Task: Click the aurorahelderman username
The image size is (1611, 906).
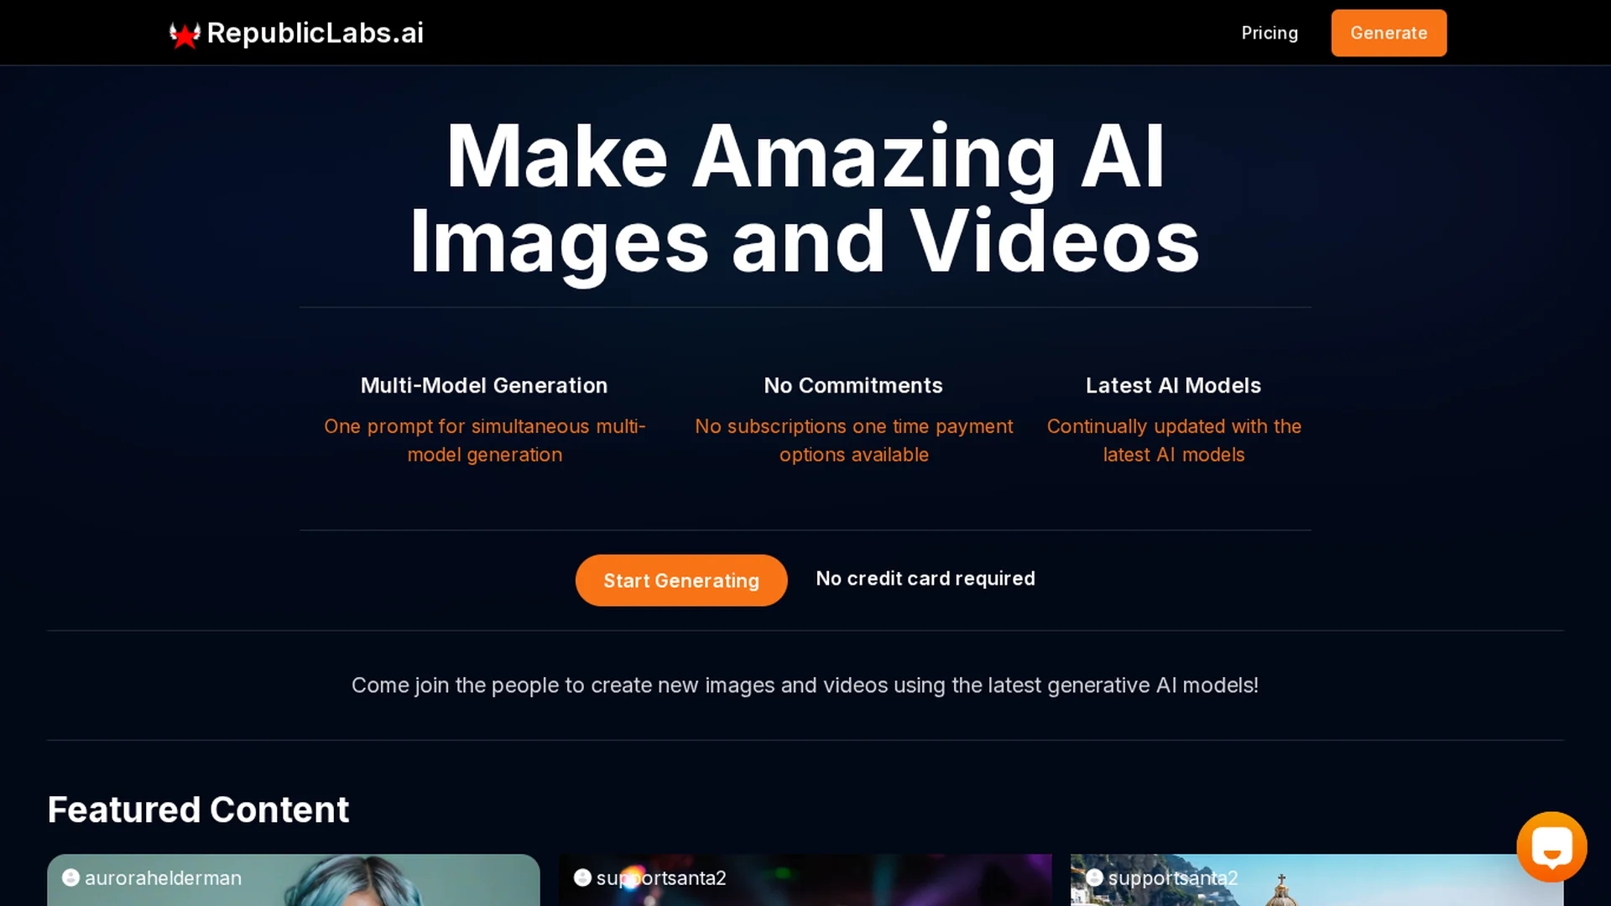Action: [163, 878]
